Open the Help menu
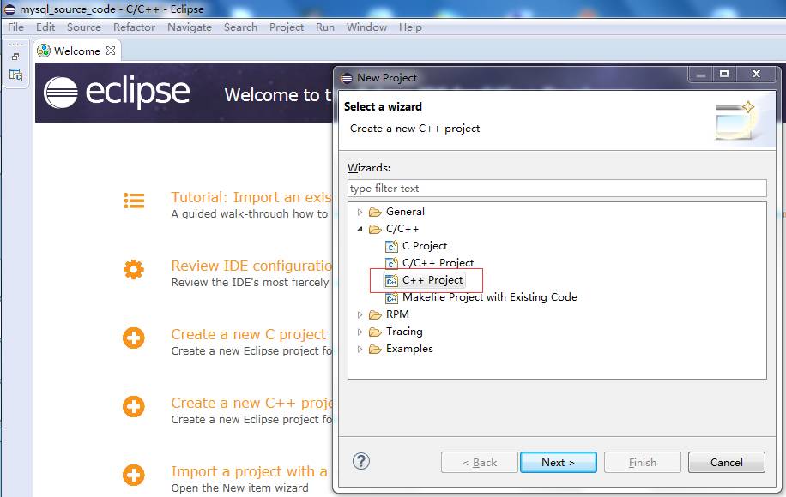 410,27
